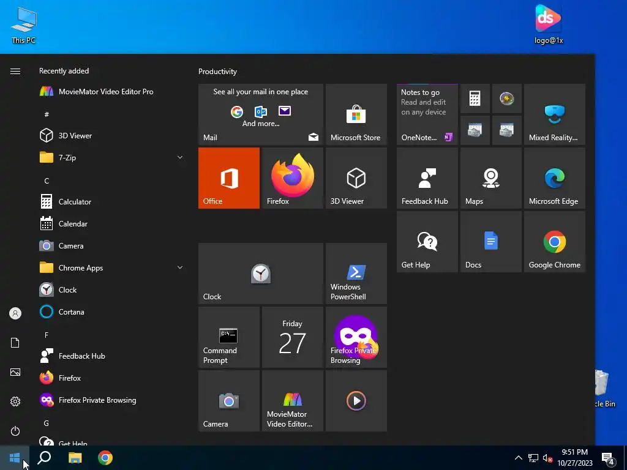Open the Office tile
This screenshot has height=470, width=627.
click(229, 178)
